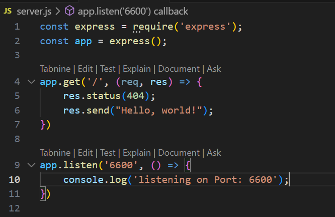Click line number 5 in gutter
This screenshot has height=217, width=335.
pyautogui.click(x=17, y=96)
